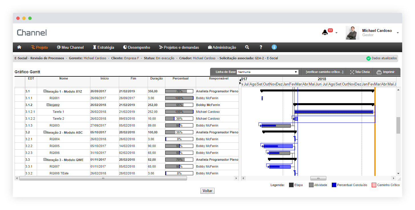
Task: Open the help question mark icon
Action: (x=261, y=47)
